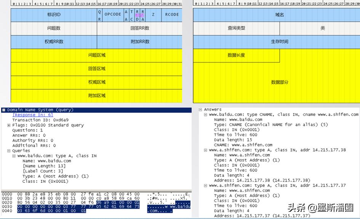Select the CNAME: www.a.shifen.com row
The width and height of the screenshot is (360, 219).
pyautogui.click(x=243, y=145)
